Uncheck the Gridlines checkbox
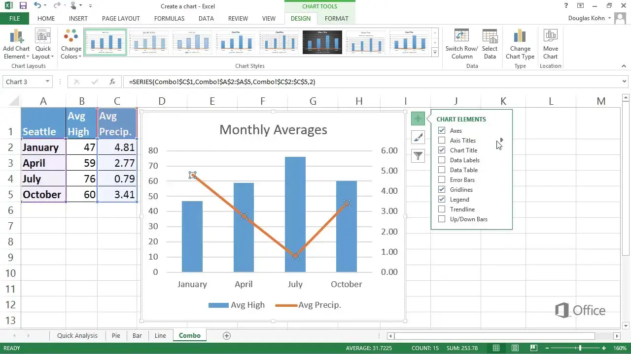The height and width of the screenshot is (354, 631). click(x=442, y=190)
